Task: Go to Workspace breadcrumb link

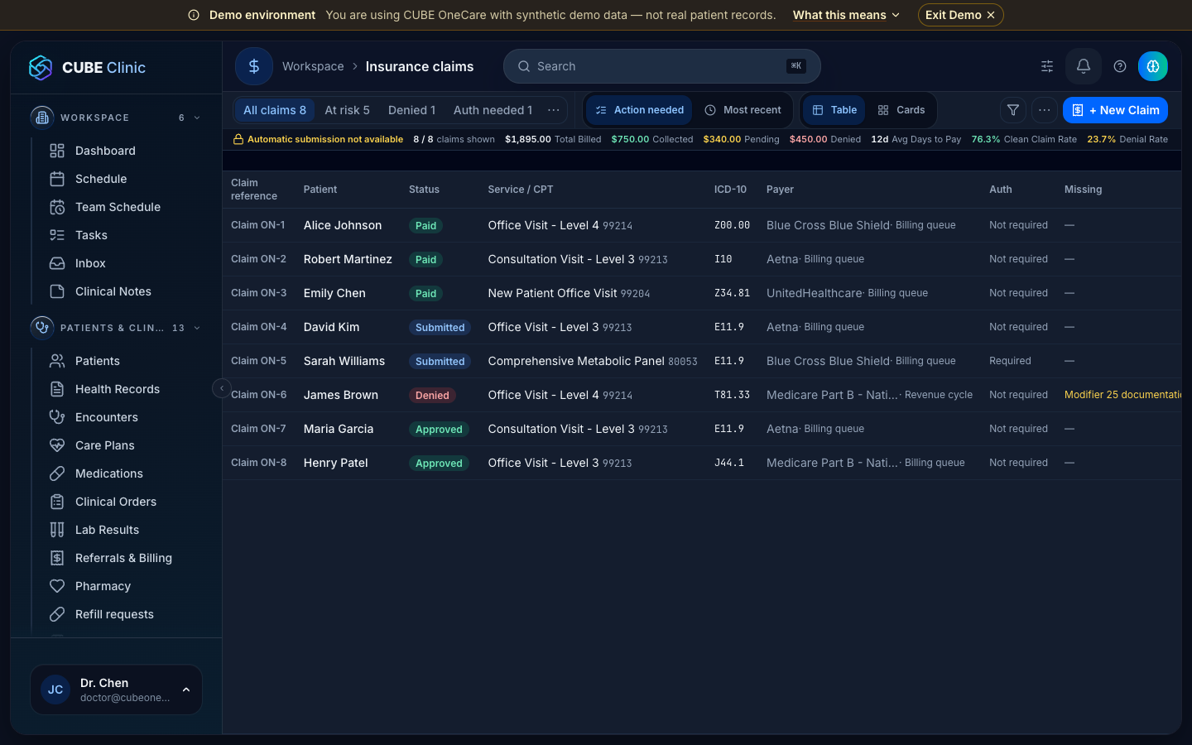Action: point(313,66)
